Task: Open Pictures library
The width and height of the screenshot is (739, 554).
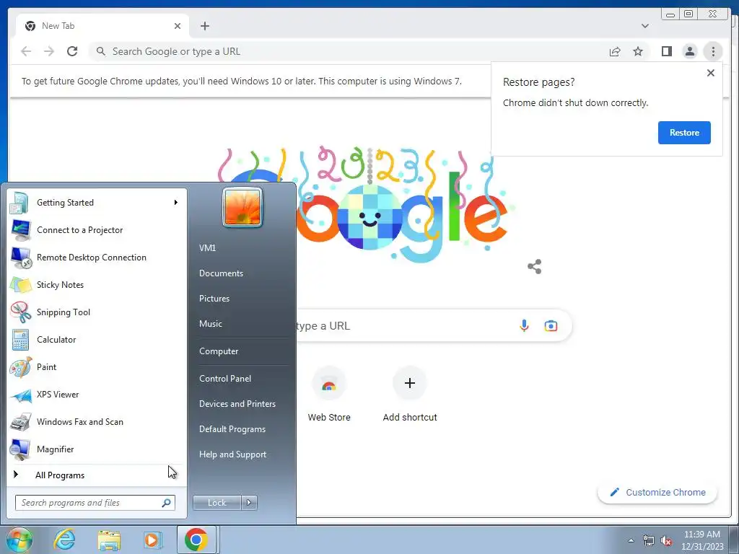Action: coord(214,299)
